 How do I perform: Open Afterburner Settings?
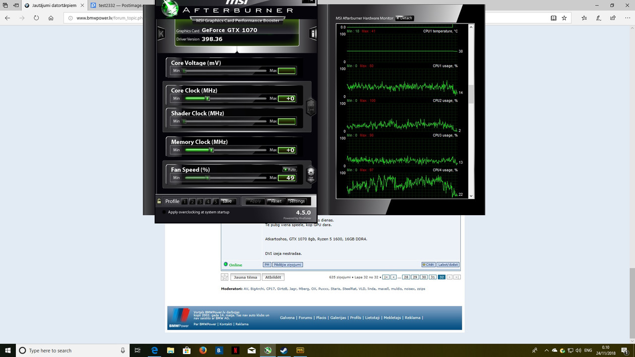297,201
